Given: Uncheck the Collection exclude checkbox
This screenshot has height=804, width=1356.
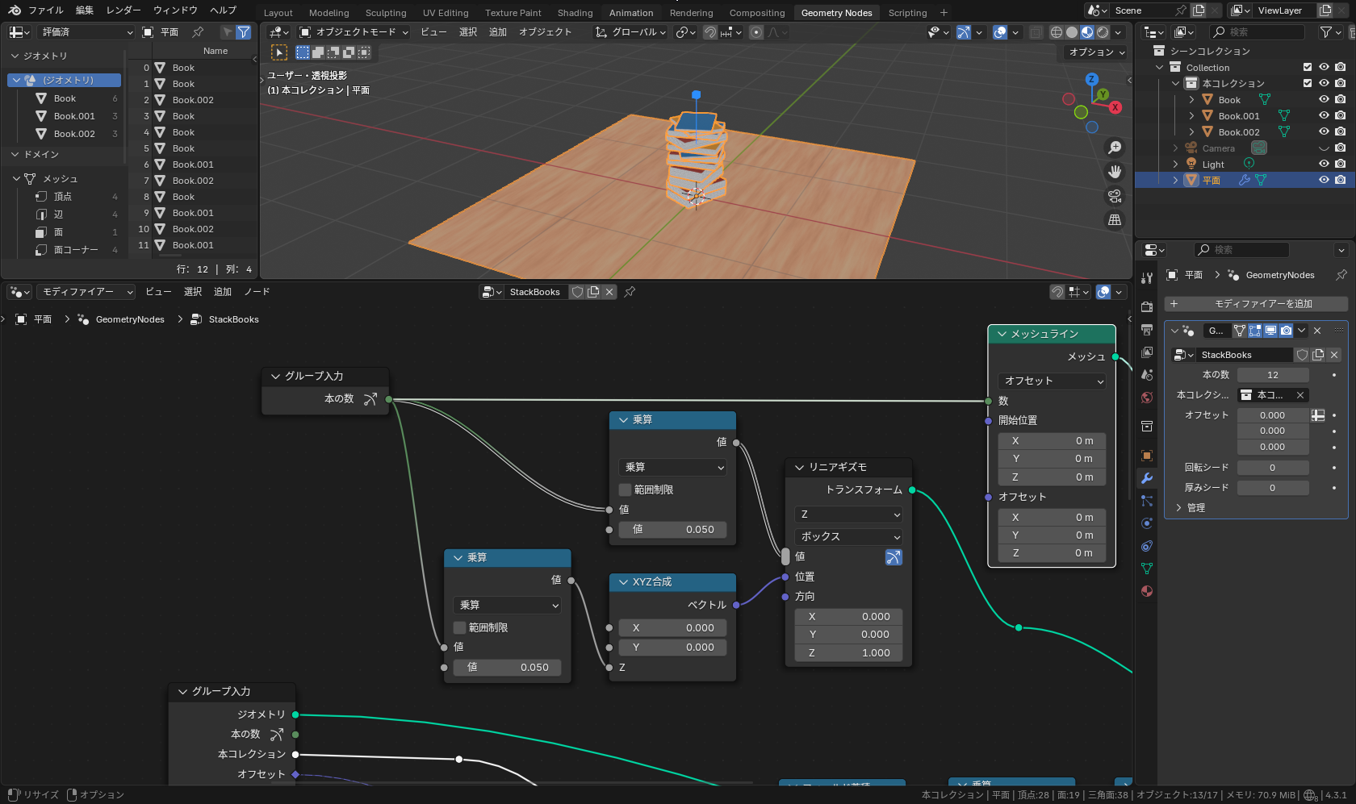Looking at the screenshot, I should point(1308,67).
